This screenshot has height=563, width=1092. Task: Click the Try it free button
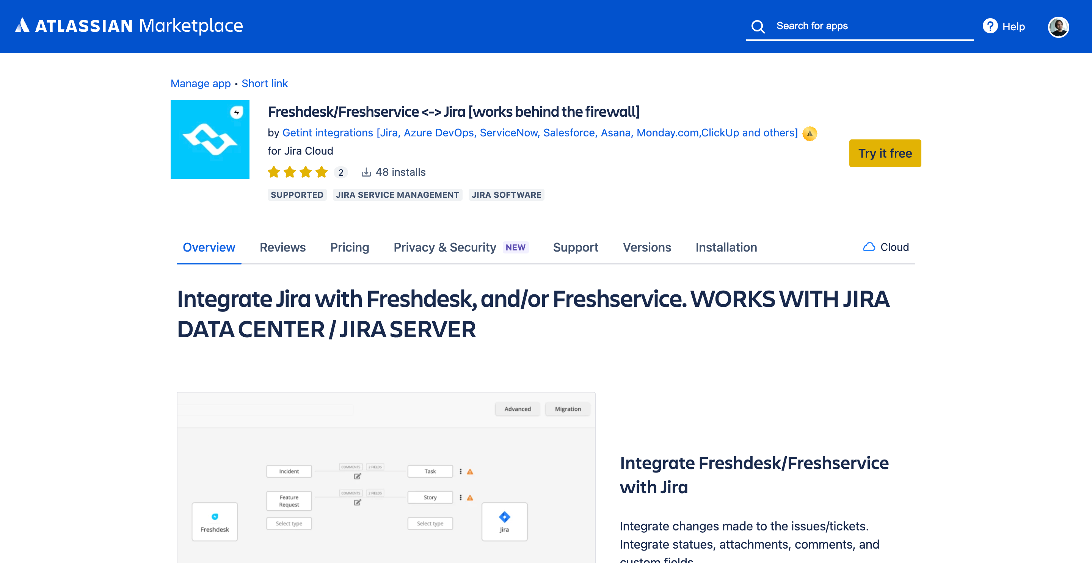tap(885, 153)
